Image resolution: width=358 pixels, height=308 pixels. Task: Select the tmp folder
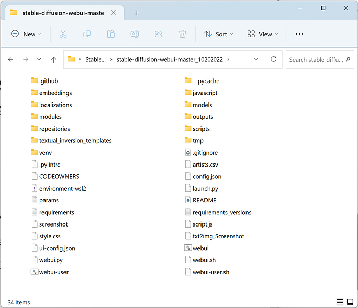[194, 140]
